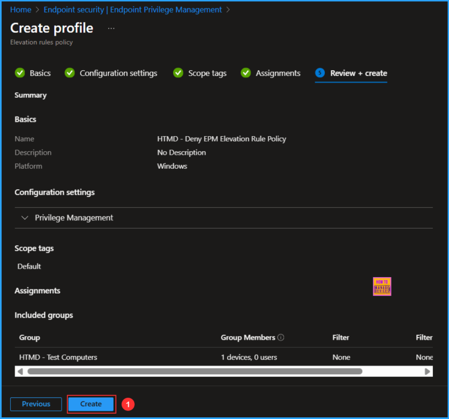Click the step 5 circle icon

320,73
